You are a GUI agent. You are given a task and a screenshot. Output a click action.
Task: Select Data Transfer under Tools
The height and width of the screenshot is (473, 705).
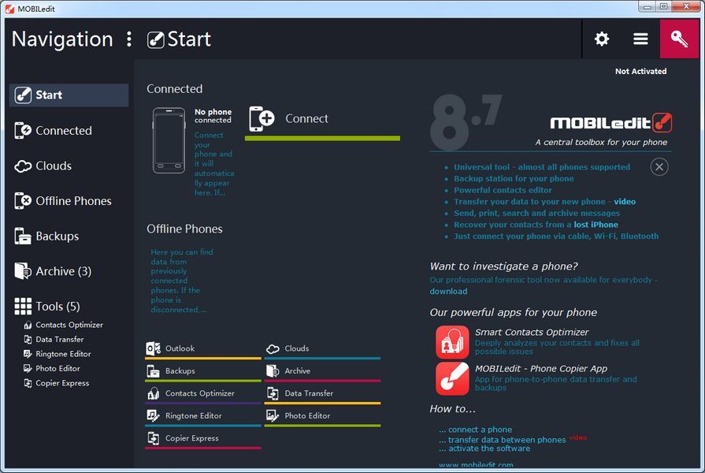tap(54, 339)
